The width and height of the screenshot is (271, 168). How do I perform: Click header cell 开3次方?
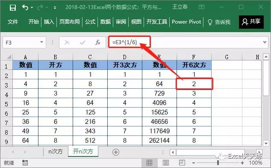coord(125,65)
